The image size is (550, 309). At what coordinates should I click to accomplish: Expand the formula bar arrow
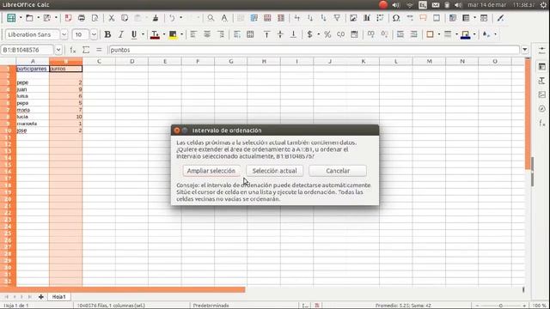(525, 50)
